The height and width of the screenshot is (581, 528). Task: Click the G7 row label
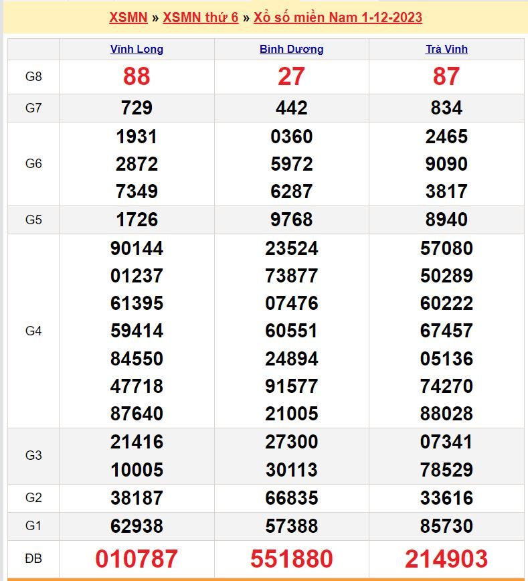click(33, 108)
